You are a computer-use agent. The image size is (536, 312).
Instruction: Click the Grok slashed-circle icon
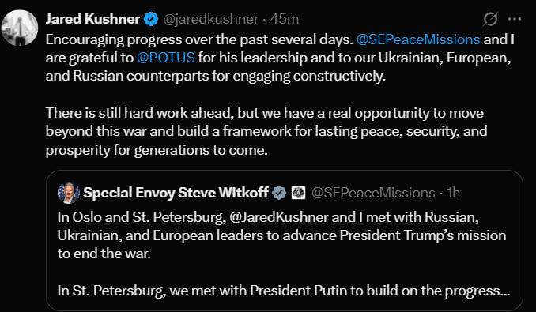[490, 19]
